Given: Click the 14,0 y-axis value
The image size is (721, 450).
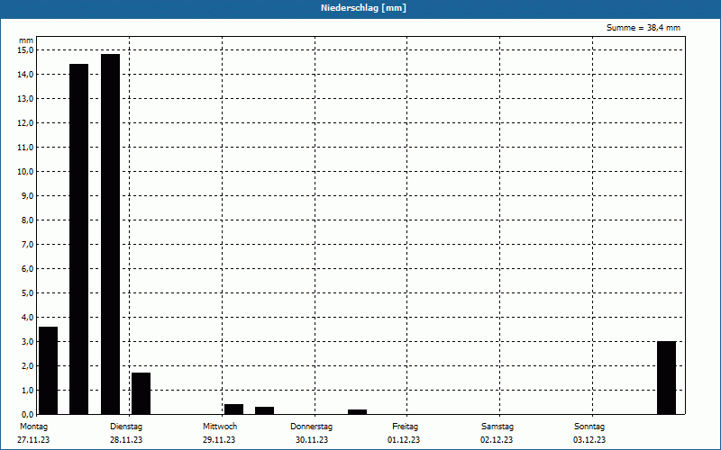Looking at the screenshot, I should pyautogui.click(x=26, y=75).
